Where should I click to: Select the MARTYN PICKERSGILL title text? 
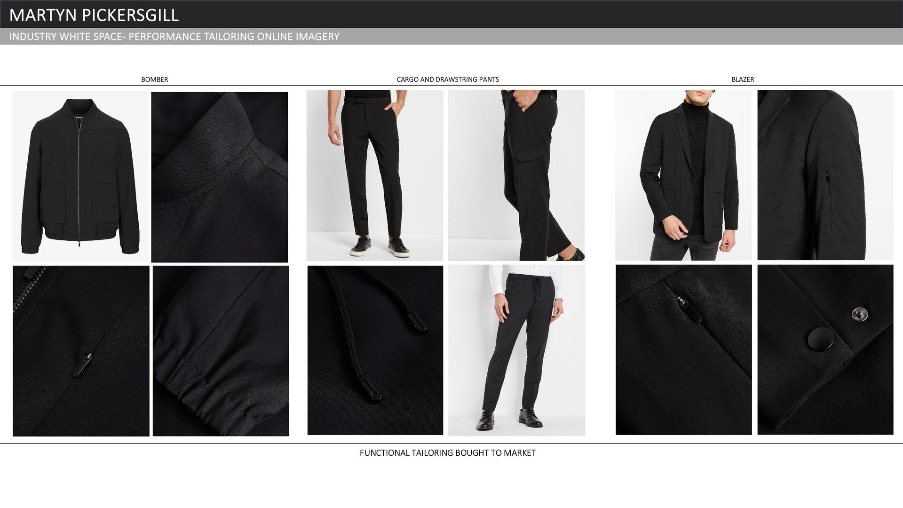[x=94, y=15]
